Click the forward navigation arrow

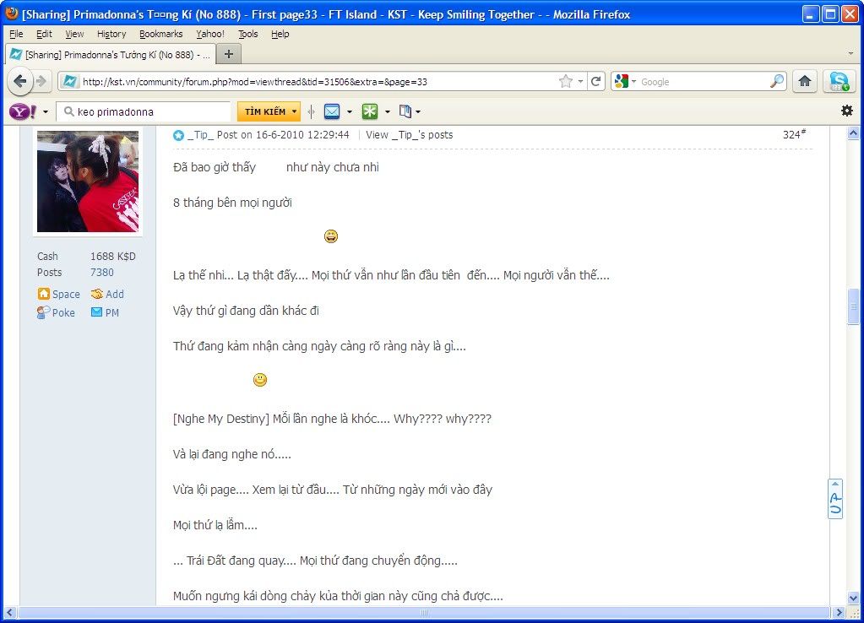[x=42, y=82]
